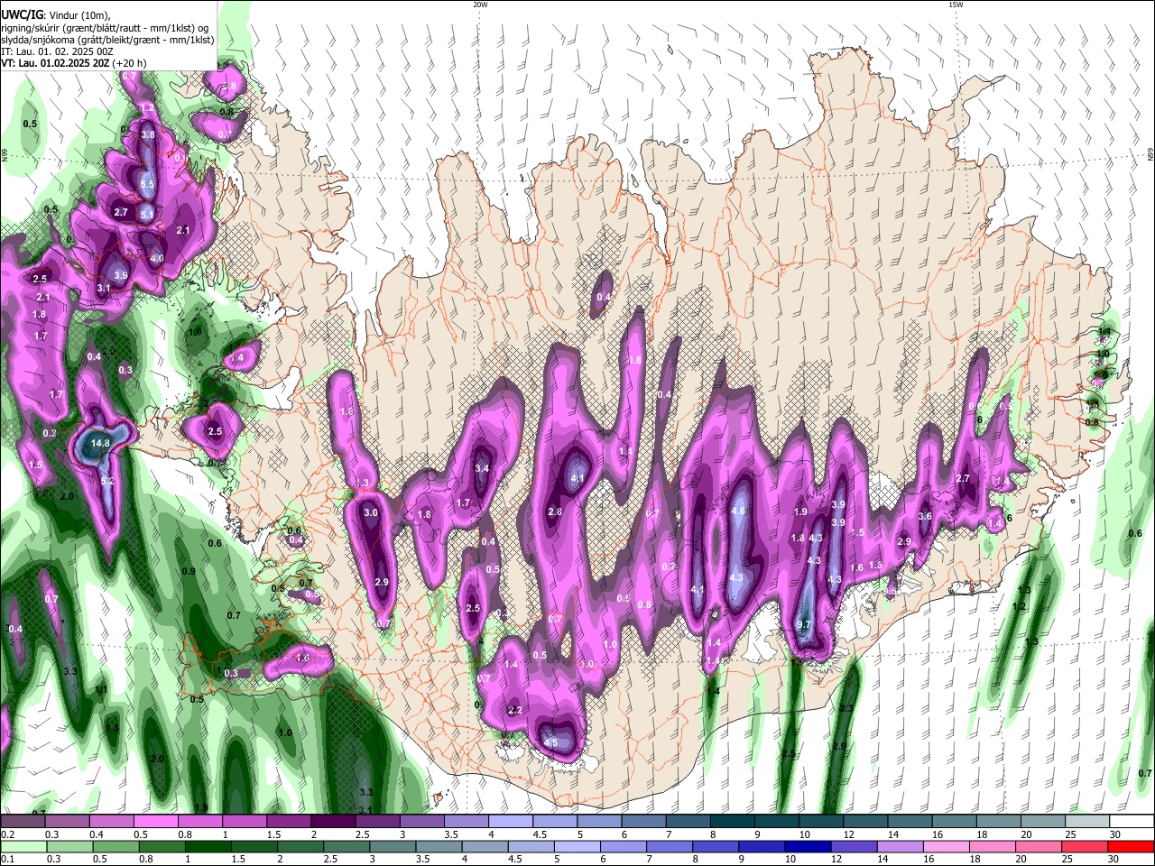
Task: Click the 'IT: Lau. 01. 02. 2025 00Z' line
Action: 57,51
